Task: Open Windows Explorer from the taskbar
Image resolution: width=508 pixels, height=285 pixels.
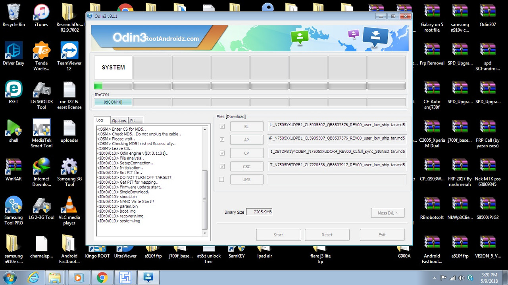Action: [54, 278]
